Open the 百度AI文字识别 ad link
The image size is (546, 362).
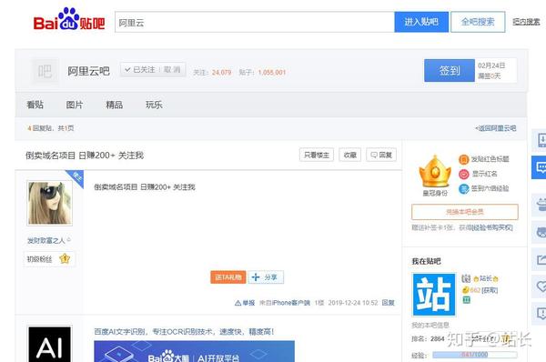coord(184,332)
